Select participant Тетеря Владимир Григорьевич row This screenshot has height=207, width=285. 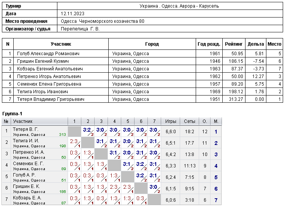(x=142, y=99)
